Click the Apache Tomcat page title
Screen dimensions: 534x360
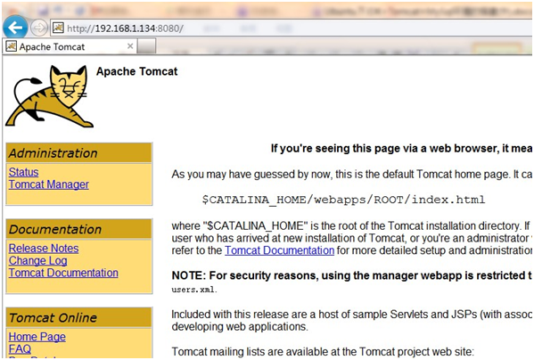click(137, 71)
